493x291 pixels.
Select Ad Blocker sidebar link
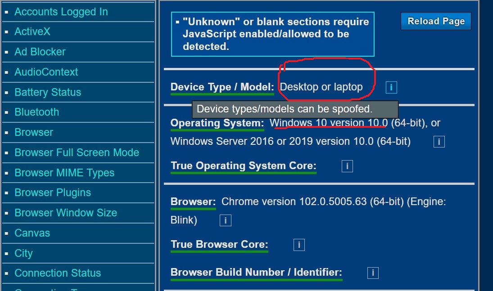pyautogui.click(x=40, y=52)
